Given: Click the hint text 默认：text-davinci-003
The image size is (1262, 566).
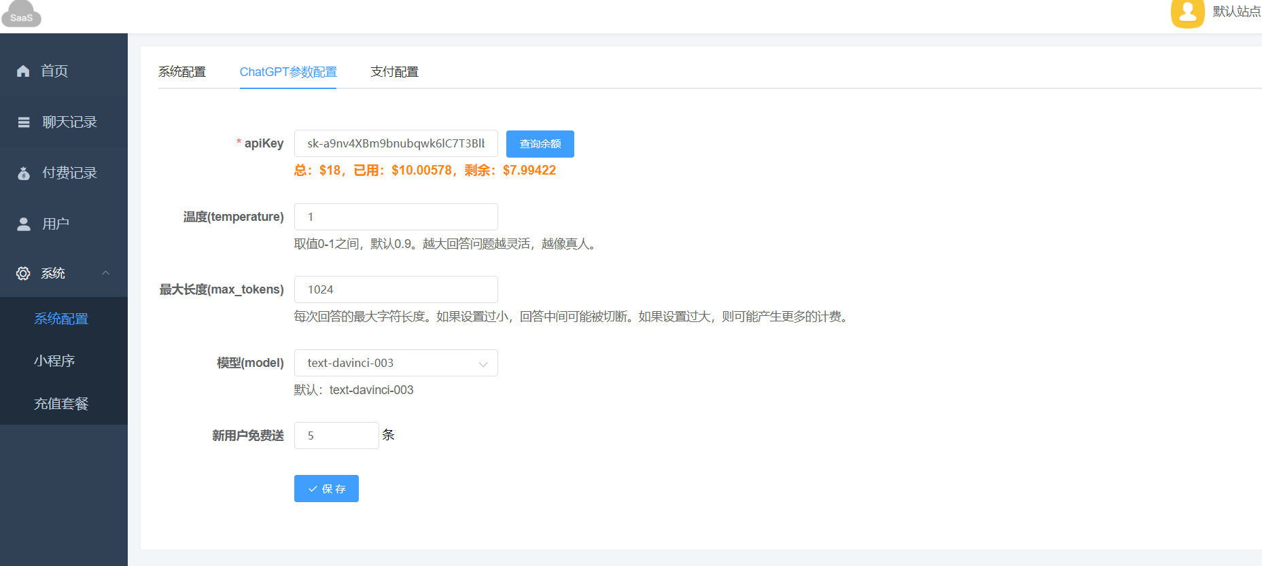Looking at the screenshot, I should 353,390.
